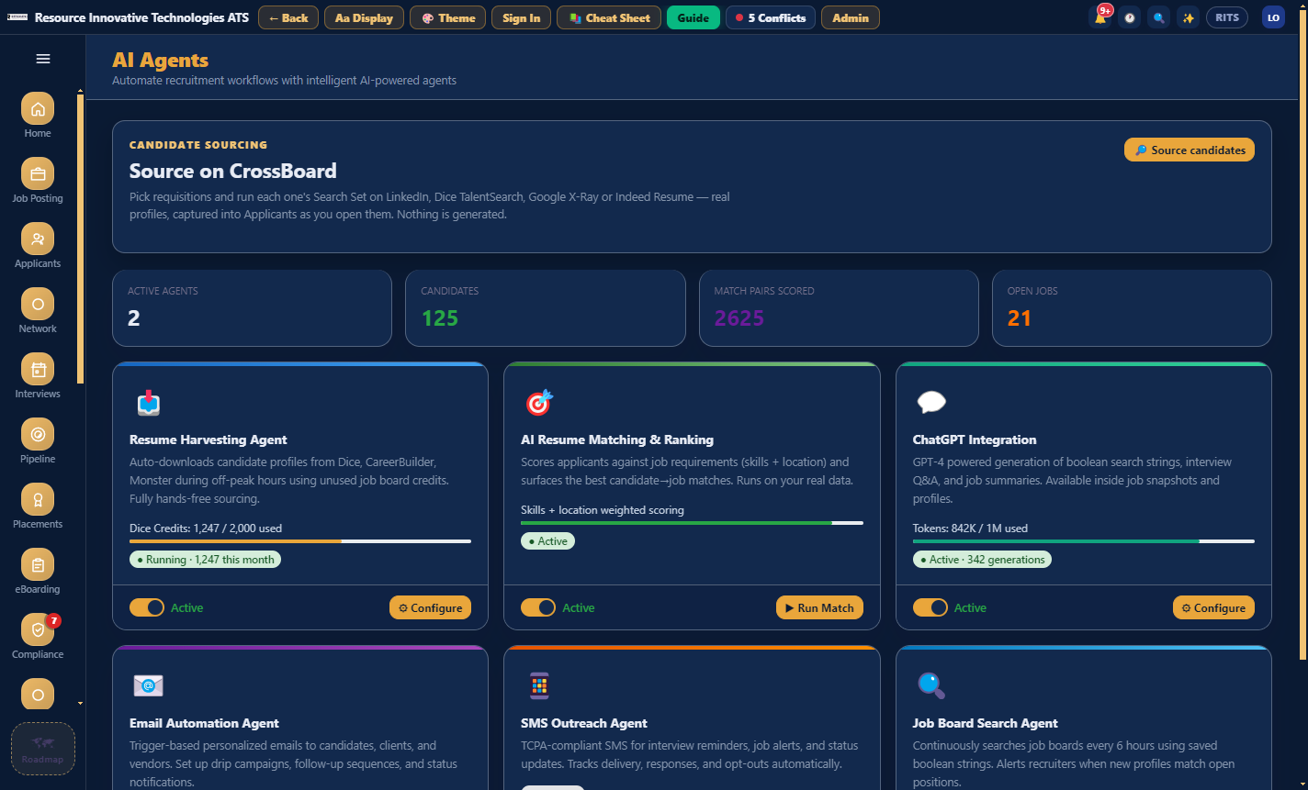Click the Open Jobs 21 stat card

(x=1132, y=308)
